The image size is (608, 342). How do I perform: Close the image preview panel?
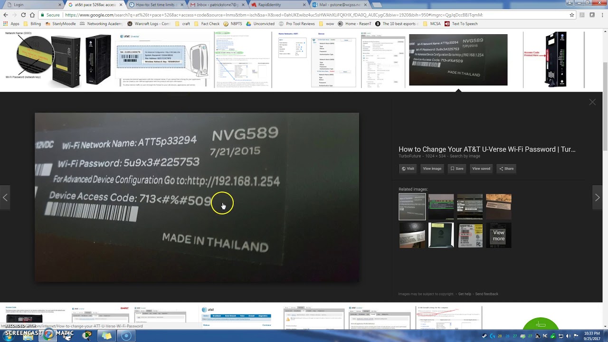592,102
